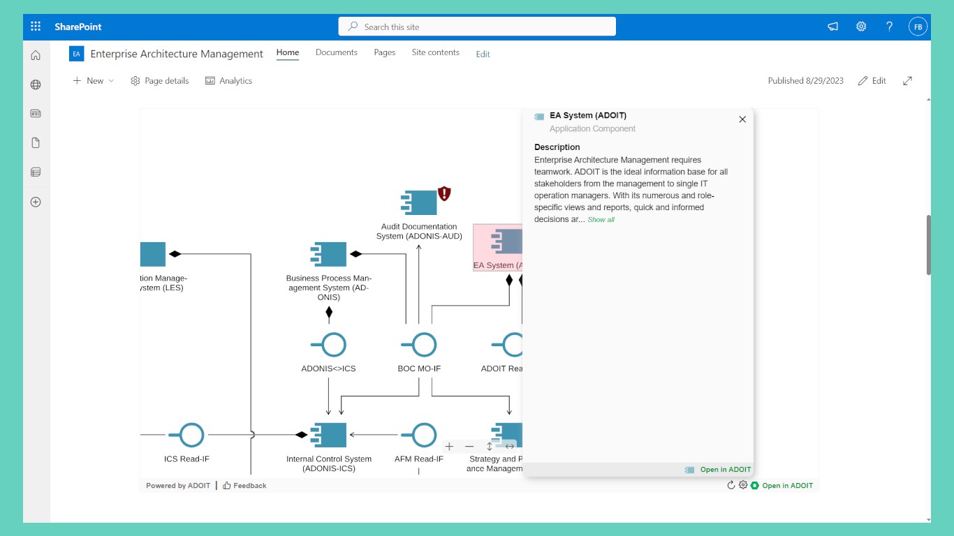Open the news icon in the left app bar
954x536 pixels.
36,113
